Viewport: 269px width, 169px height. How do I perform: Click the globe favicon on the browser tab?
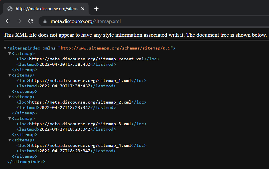click(x=10, y=9)
